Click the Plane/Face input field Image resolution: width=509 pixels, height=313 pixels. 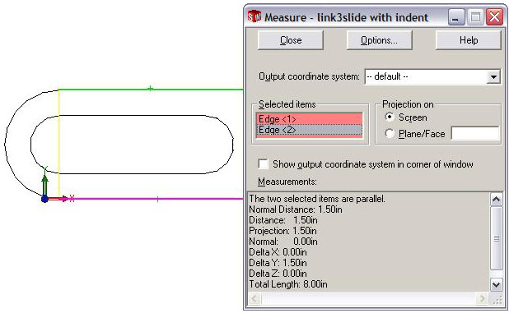coord(475,133)
